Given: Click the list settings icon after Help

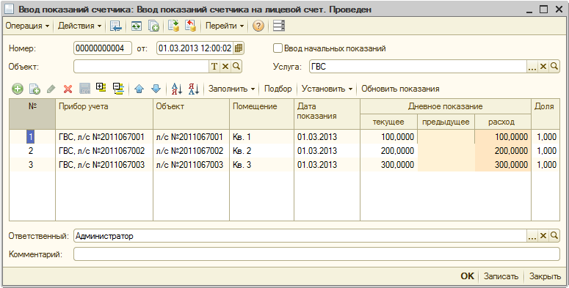Looking at the screenshot, I should (279, 26).
